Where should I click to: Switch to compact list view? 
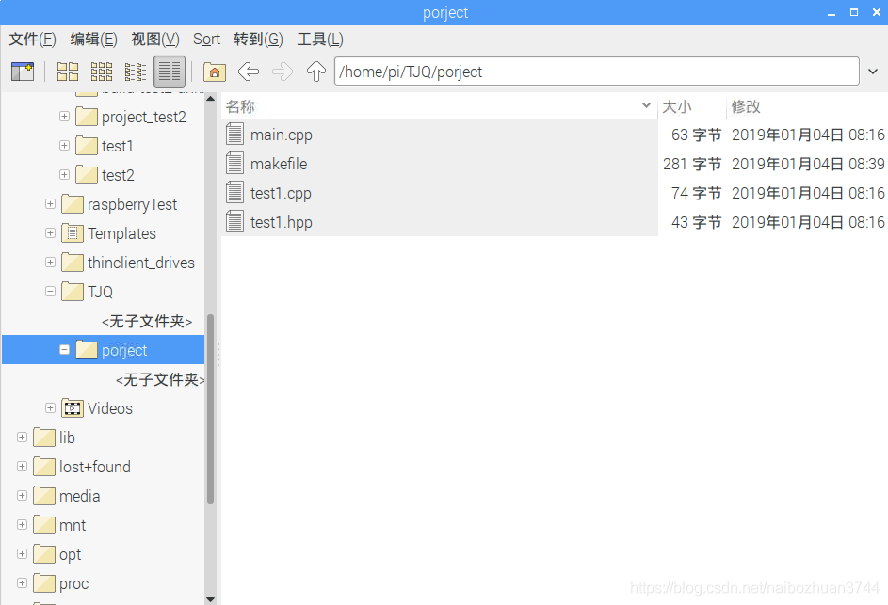click(135, 71)
